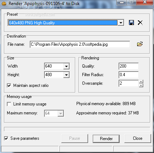
Task: Click the Filter Radius value field
Action: pos(129,75)
